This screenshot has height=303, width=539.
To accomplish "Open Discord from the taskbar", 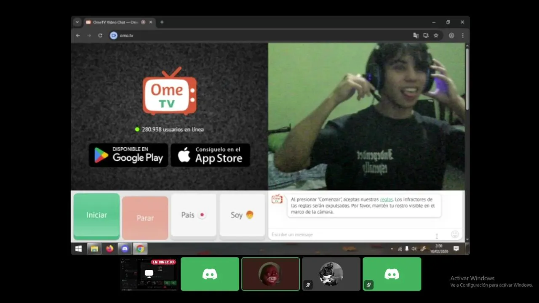I will [125, 249].
